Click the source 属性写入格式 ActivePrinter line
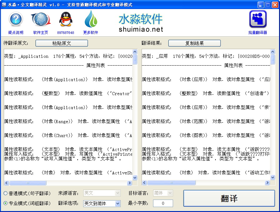This screenshot has height=212, width=280. [x=68, y=154]
